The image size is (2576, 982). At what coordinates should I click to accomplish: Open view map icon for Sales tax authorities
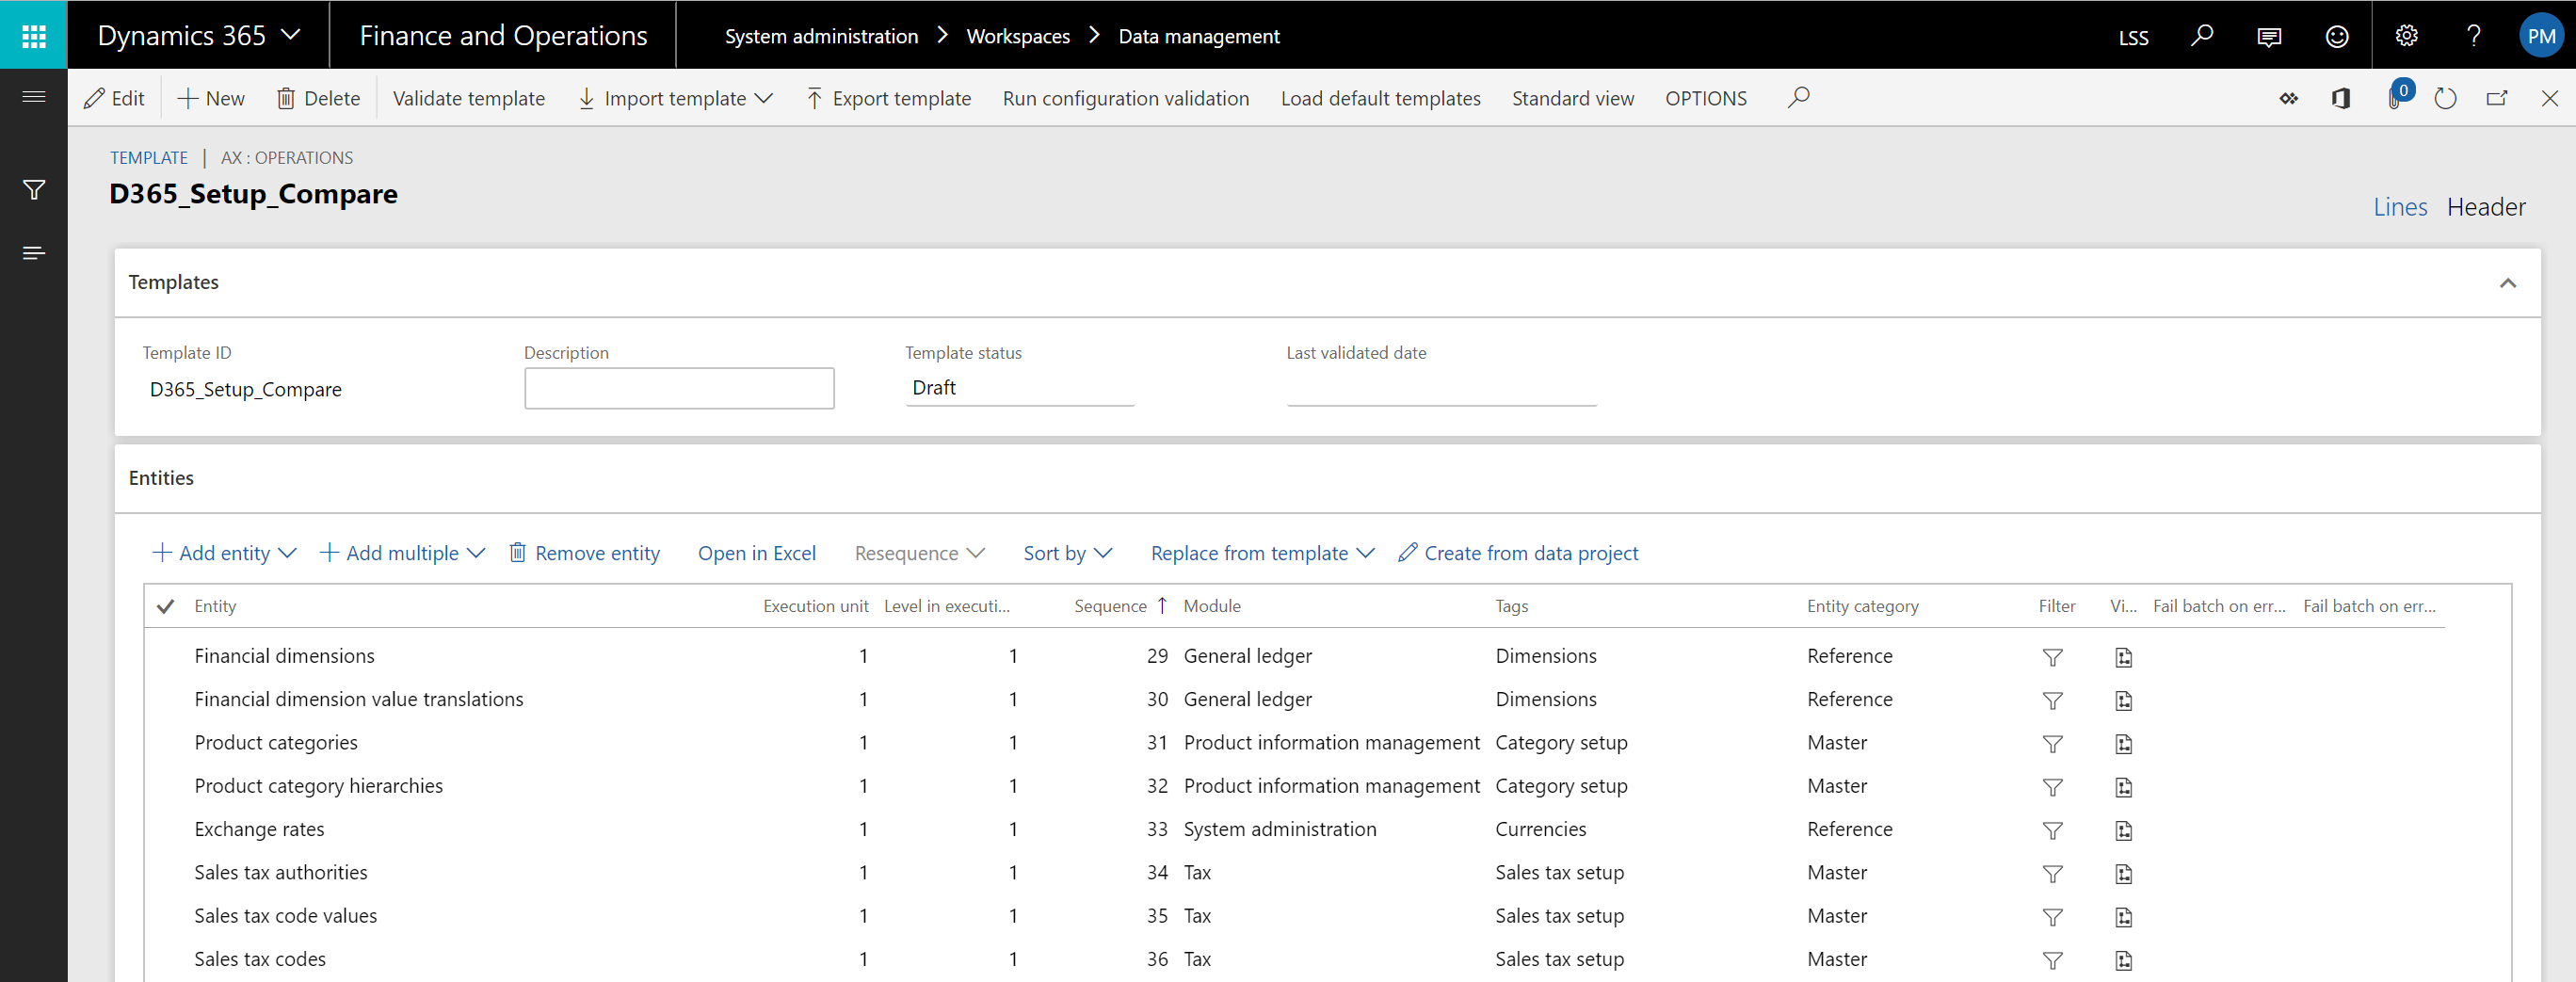point(2123,874)
